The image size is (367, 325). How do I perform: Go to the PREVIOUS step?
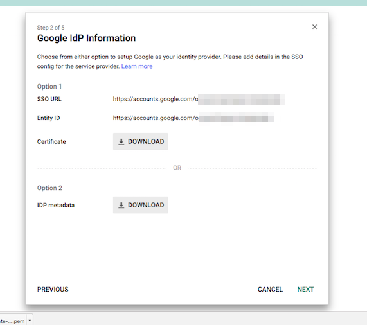click(53, 290)
